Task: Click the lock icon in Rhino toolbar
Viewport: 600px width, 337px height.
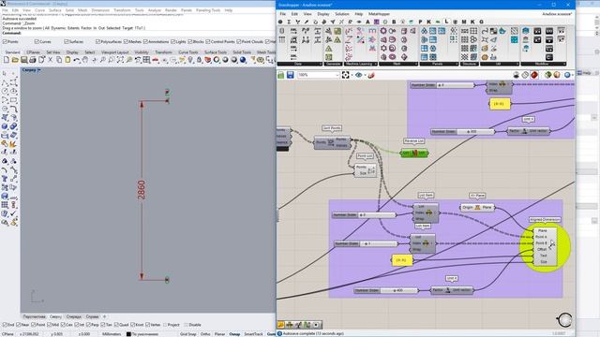Action: [x=199, y=60]
